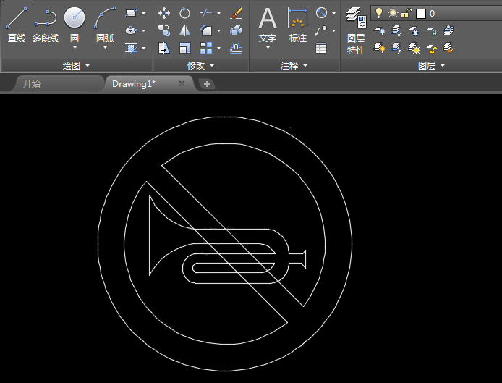
Task: Activate the Move tool in Modify panel
Action: (x=164, y=13)
